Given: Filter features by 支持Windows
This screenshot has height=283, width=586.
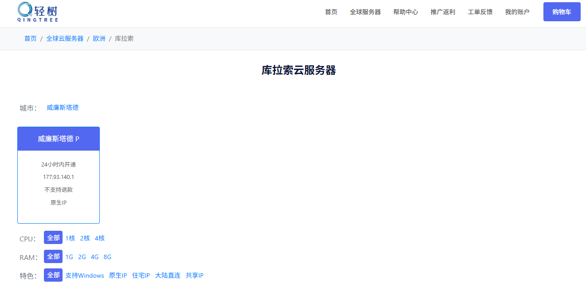Looking at the screenshot, I should 84,275.
